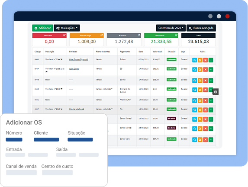View details of the PAGSEGURO row
Image resolution: width=248 pixels, height=187 pixels.
(194, 100)
